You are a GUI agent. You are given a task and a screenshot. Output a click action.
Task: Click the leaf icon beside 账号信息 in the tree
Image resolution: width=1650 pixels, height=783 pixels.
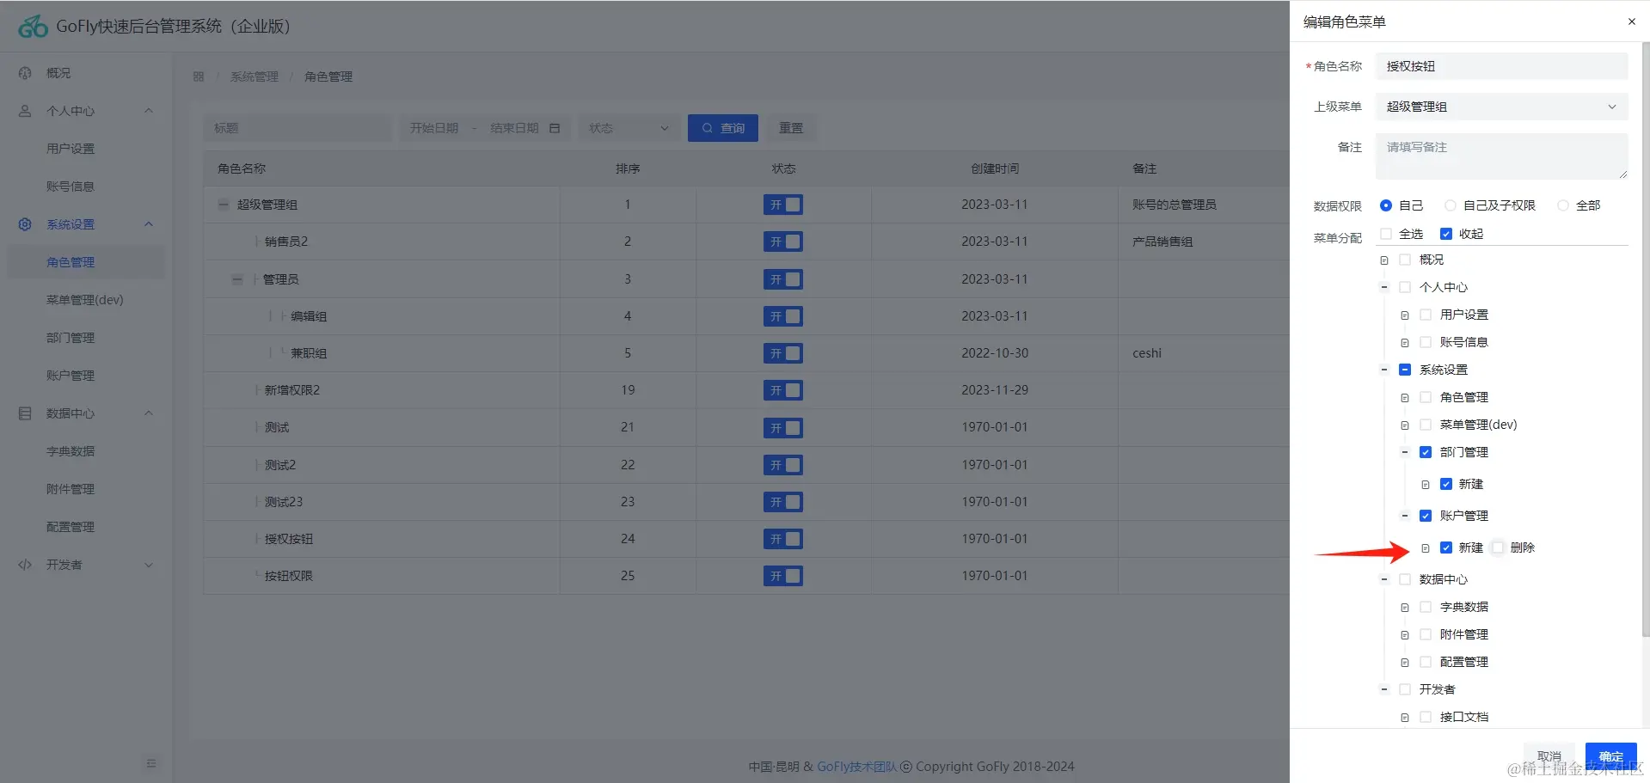pyautogui.click(x=1405, y=343)
